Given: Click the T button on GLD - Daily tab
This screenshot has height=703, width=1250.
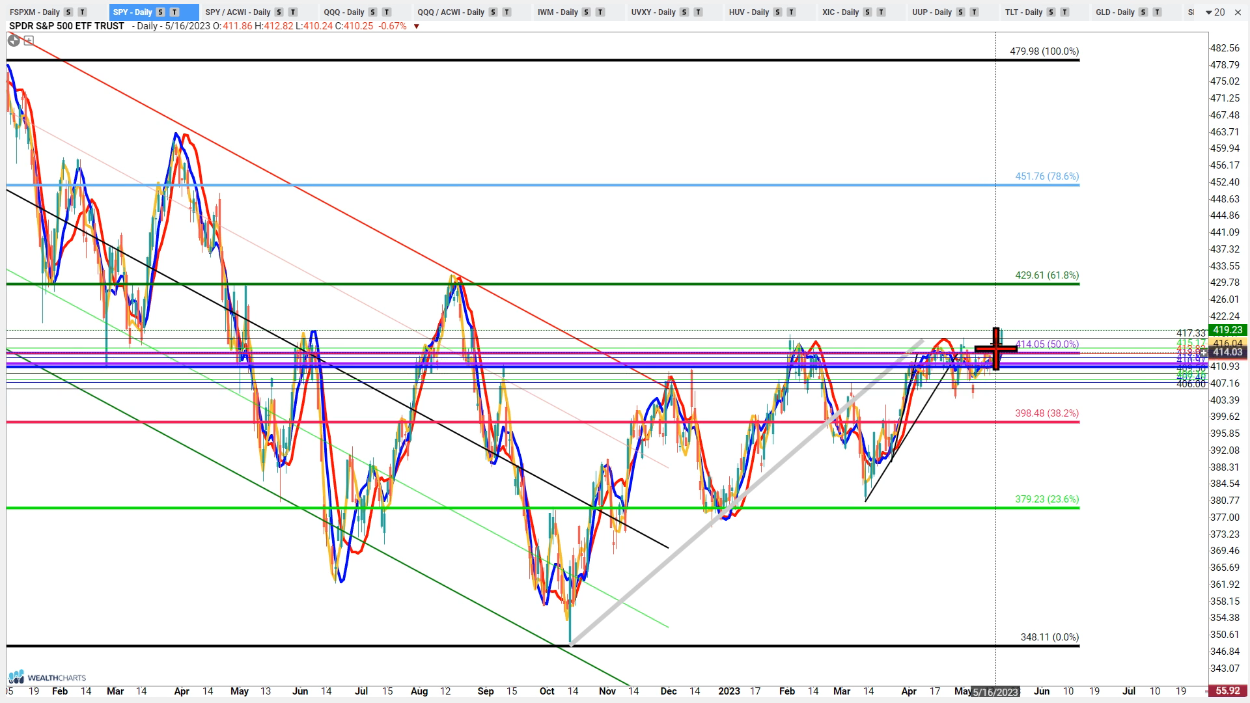Looking at the screenshot, I should pyautogui.click(x=1157, y=12).
